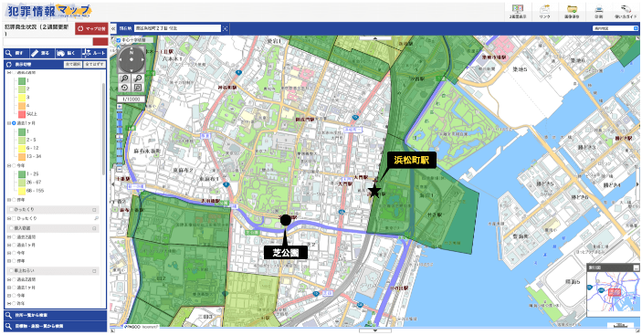Open the usage guide mouse icon

click(626, 10)
